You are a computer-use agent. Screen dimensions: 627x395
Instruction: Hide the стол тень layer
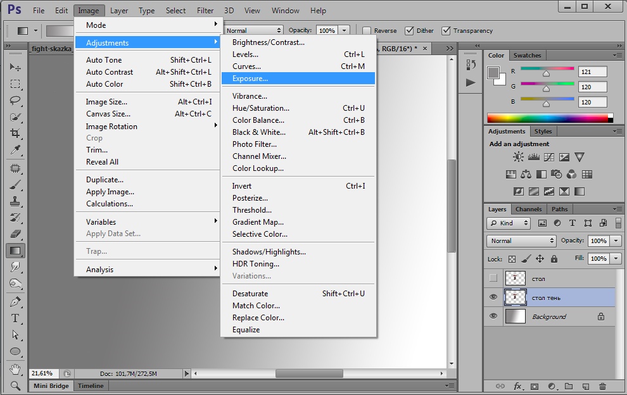(x=493, y=297)
